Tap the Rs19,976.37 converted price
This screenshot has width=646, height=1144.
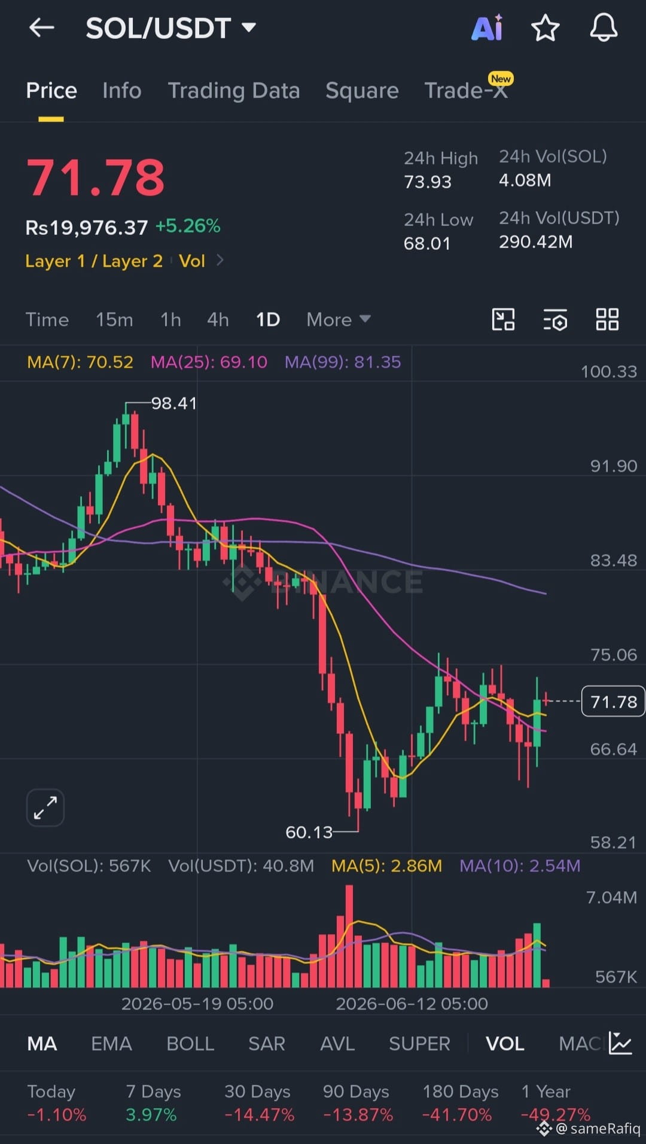(86, 227)
